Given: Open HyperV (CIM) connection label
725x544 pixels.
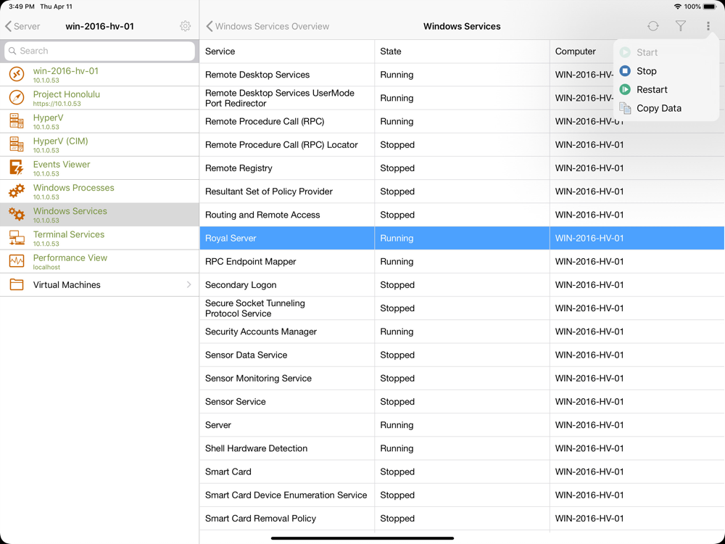Looking at the screenshot, I should click(61, 141).
